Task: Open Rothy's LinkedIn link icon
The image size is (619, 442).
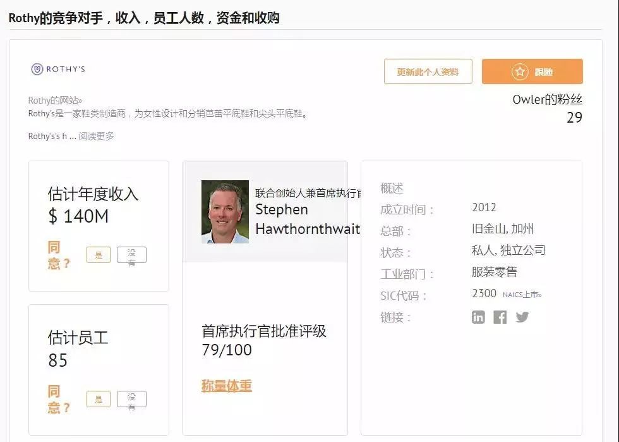Action: [x=478, y=317]
